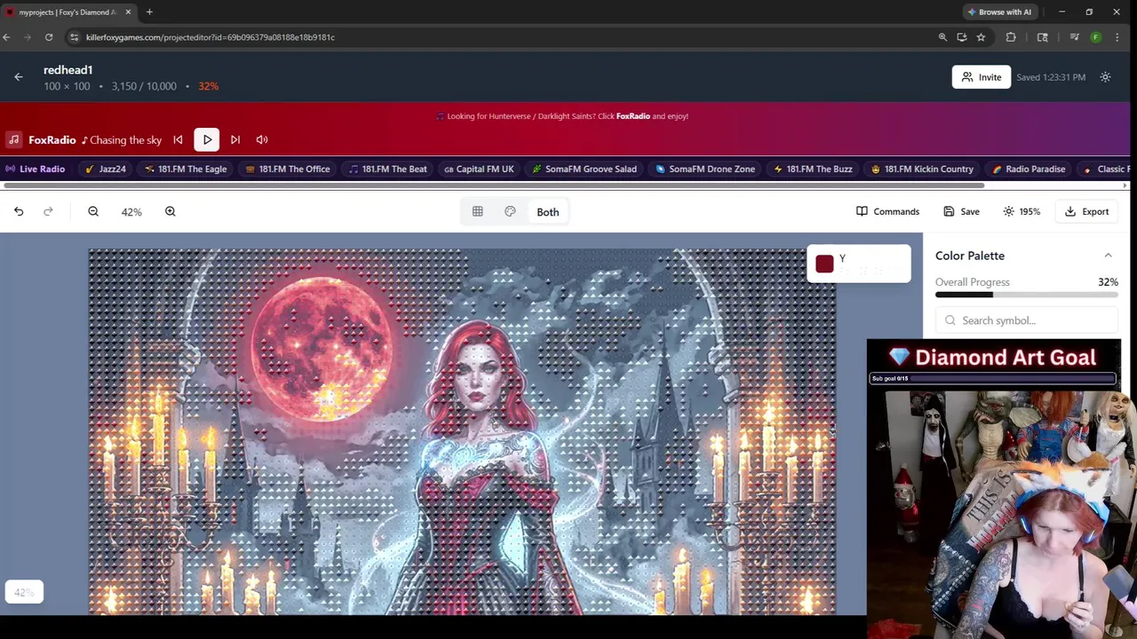Screen dimensions: 1137x639
Task: Switch to color palette view
Action: pos(510,211)
